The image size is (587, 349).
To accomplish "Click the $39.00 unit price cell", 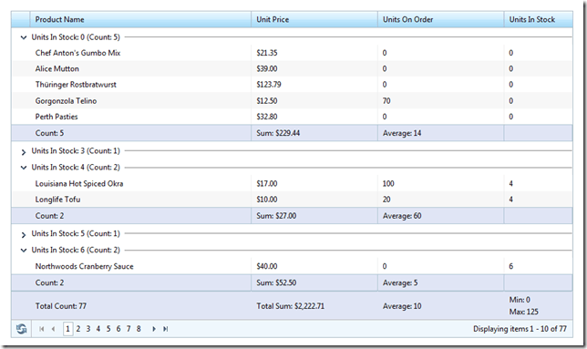I will [x=314, y=69].
